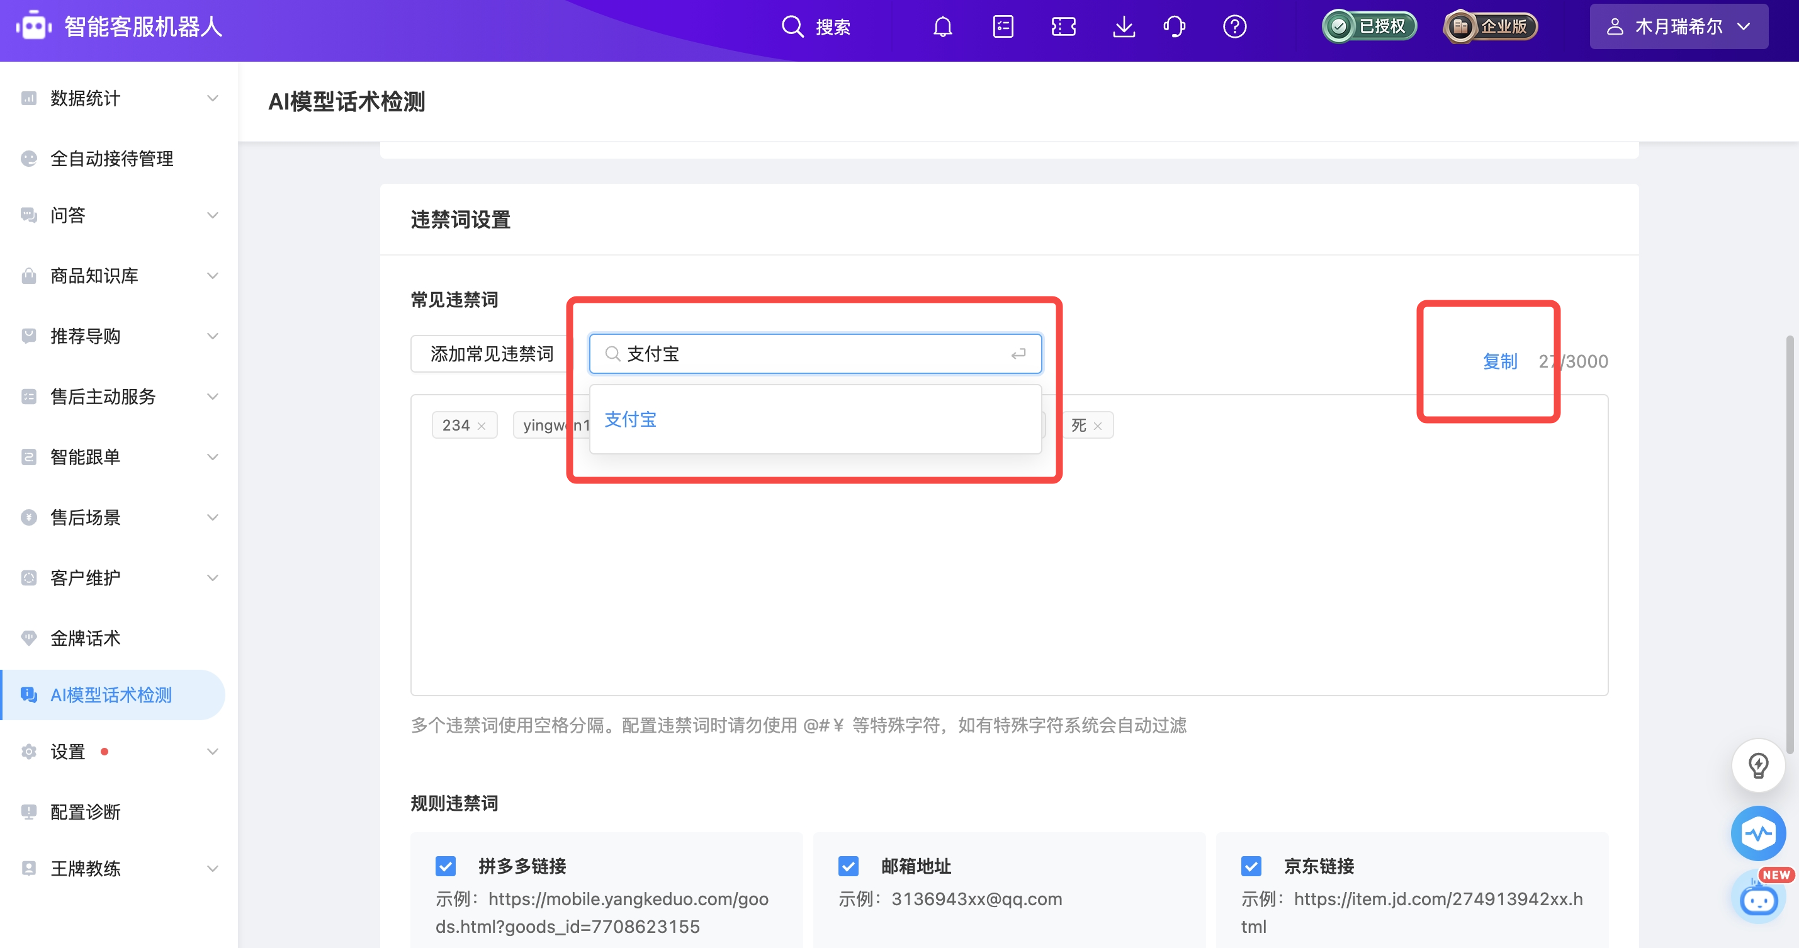Click the 搜索 label in header

click(833, 27)
